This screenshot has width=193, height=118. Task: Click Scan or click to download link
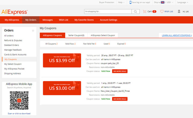click(x=19, y=114)
